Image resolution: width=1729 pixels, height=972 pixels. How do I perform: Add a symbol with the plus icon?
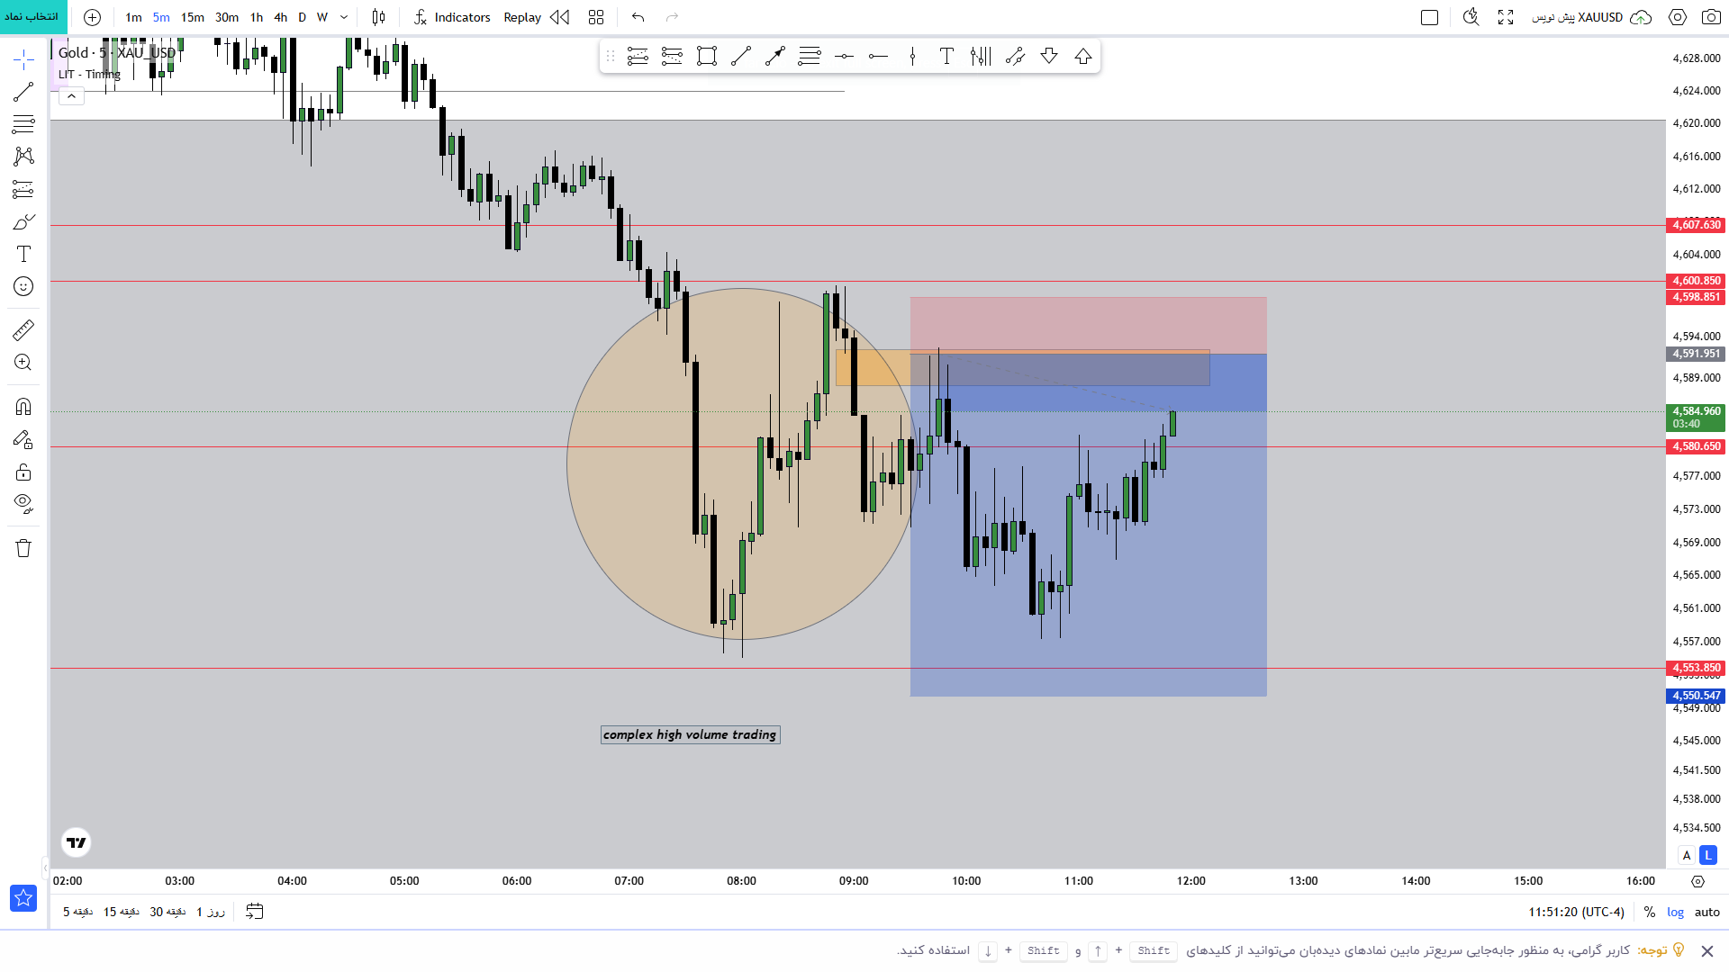pyautogui.click(x=92, y=17)
